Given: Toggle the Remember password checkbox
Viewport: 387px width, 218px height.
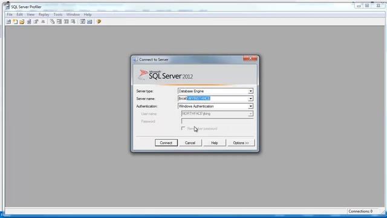Looking at the screenshot, I should [x=183, y=128].
